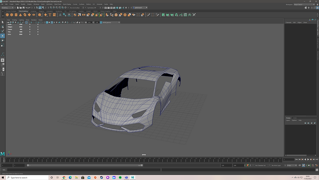Click the polygon cube shelf icon
This screenshot has height=180, width=319.
tap(11, 15)
